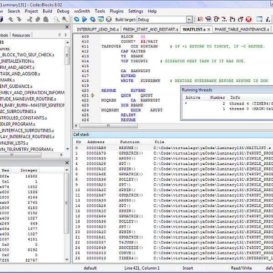Image resolution: width=273 pixels, height=273 pixels.
Task: Click the Undo arrow icon
Action: (11, 20)
